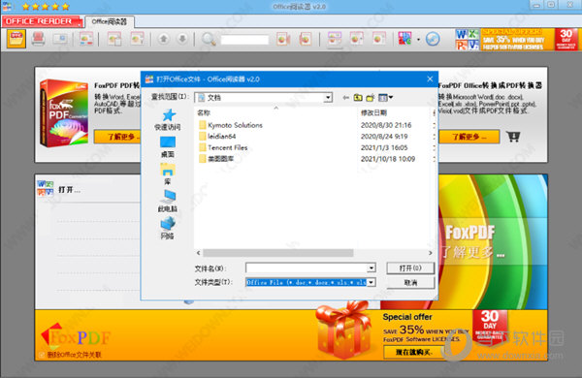The width and height of the screenshot is (582, 378).
Task: Click the blue globe icon in toolbar
Action: (x=433, y=39)
